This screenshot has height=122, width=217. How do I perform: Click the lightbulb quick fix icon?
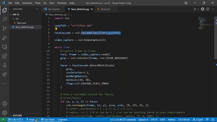click(56, 29)
